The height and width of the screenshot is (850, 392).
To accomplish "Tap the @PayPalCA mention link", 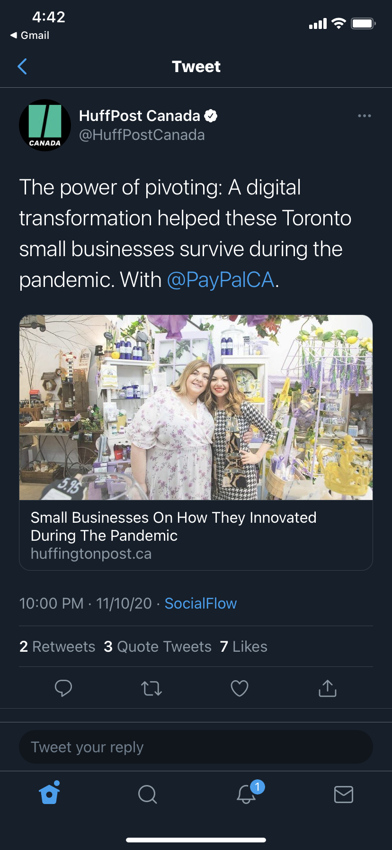I will coord(221,280).
